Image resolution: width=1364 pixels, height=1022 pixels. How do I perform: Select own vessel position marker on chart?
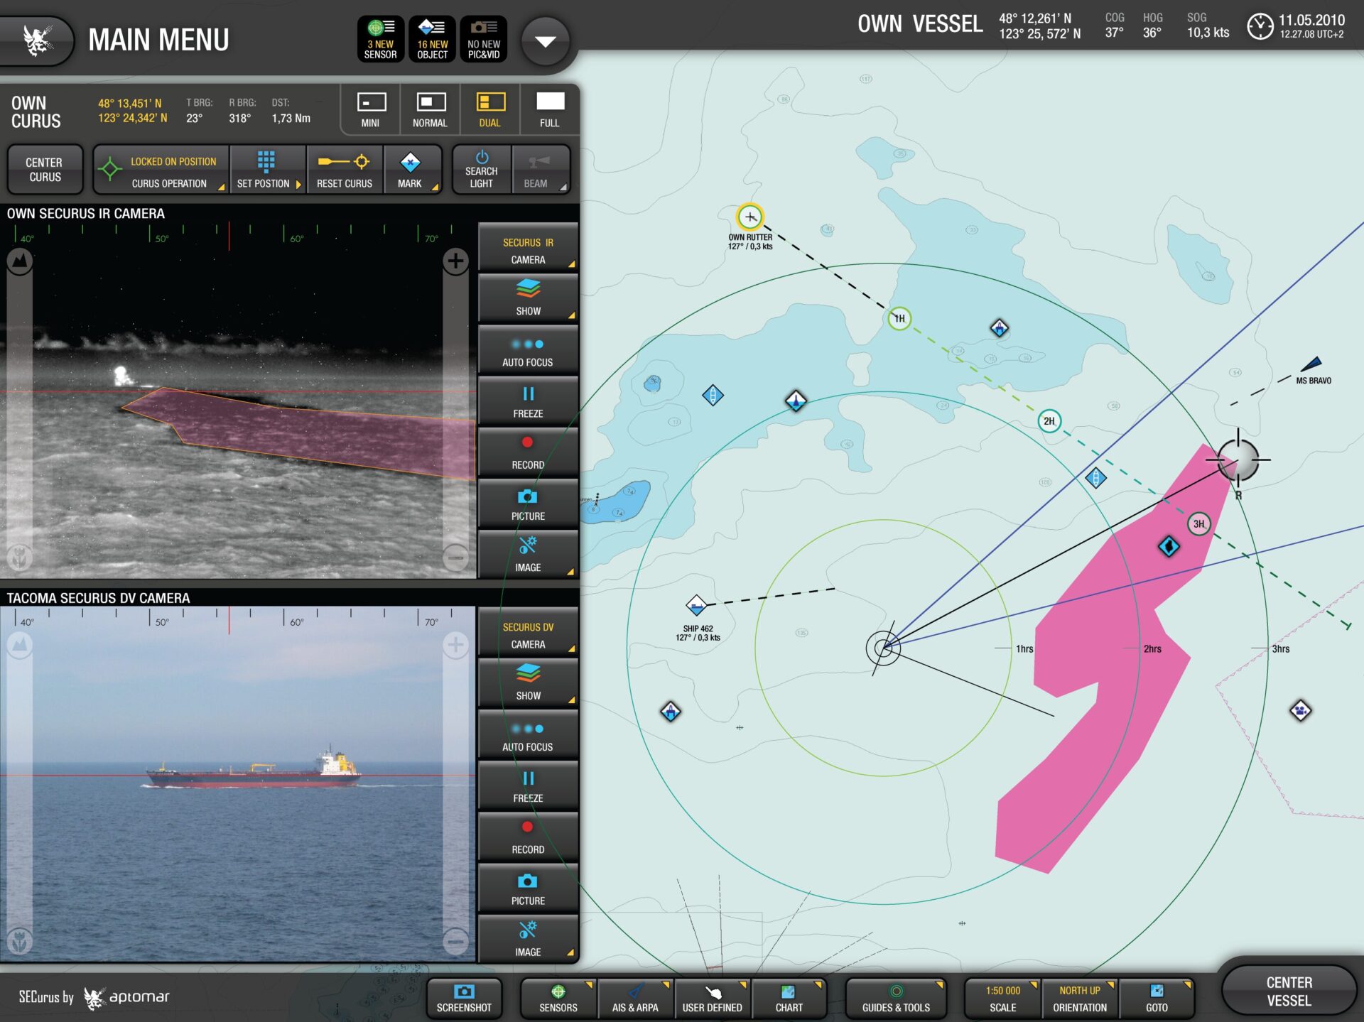[883, 648]
